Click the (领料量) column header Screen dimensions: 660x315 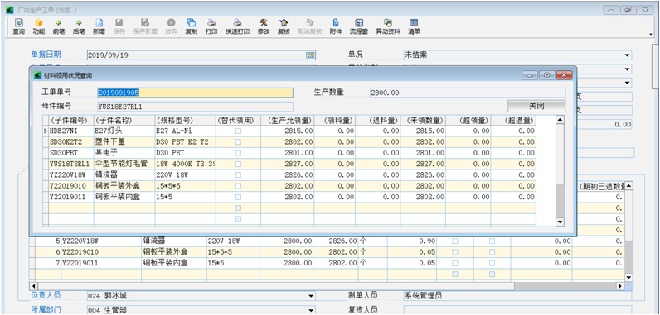[335, 121]
